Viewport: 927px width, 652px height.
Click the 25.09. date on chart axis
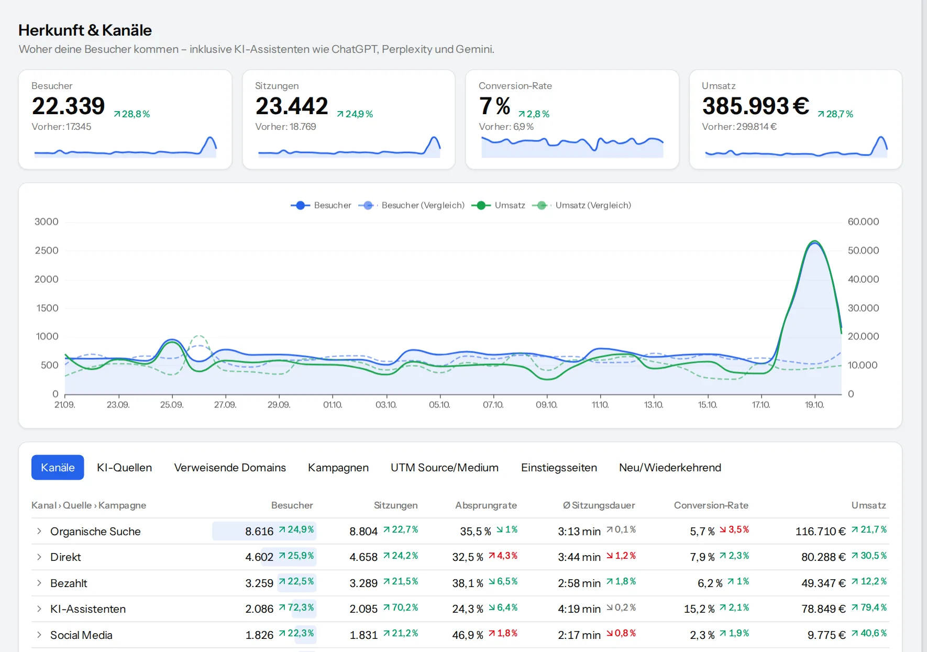click(172, 405)
